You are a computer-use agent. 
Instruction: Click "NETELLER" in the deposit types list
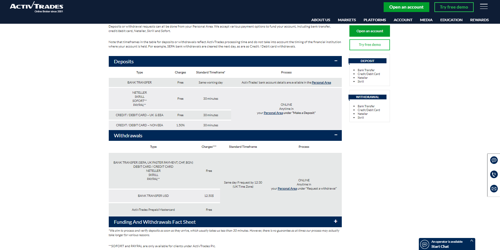[140, 93]
